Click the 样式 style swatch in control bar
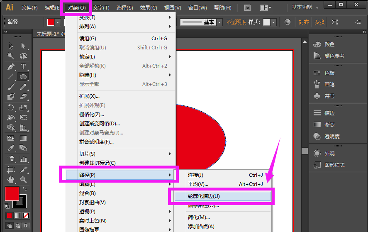The image size is (368, 232). click(266, 22)
